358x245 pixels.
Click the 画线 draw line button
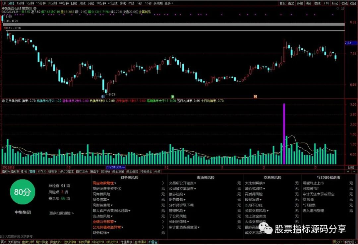(x=317, y=3)
